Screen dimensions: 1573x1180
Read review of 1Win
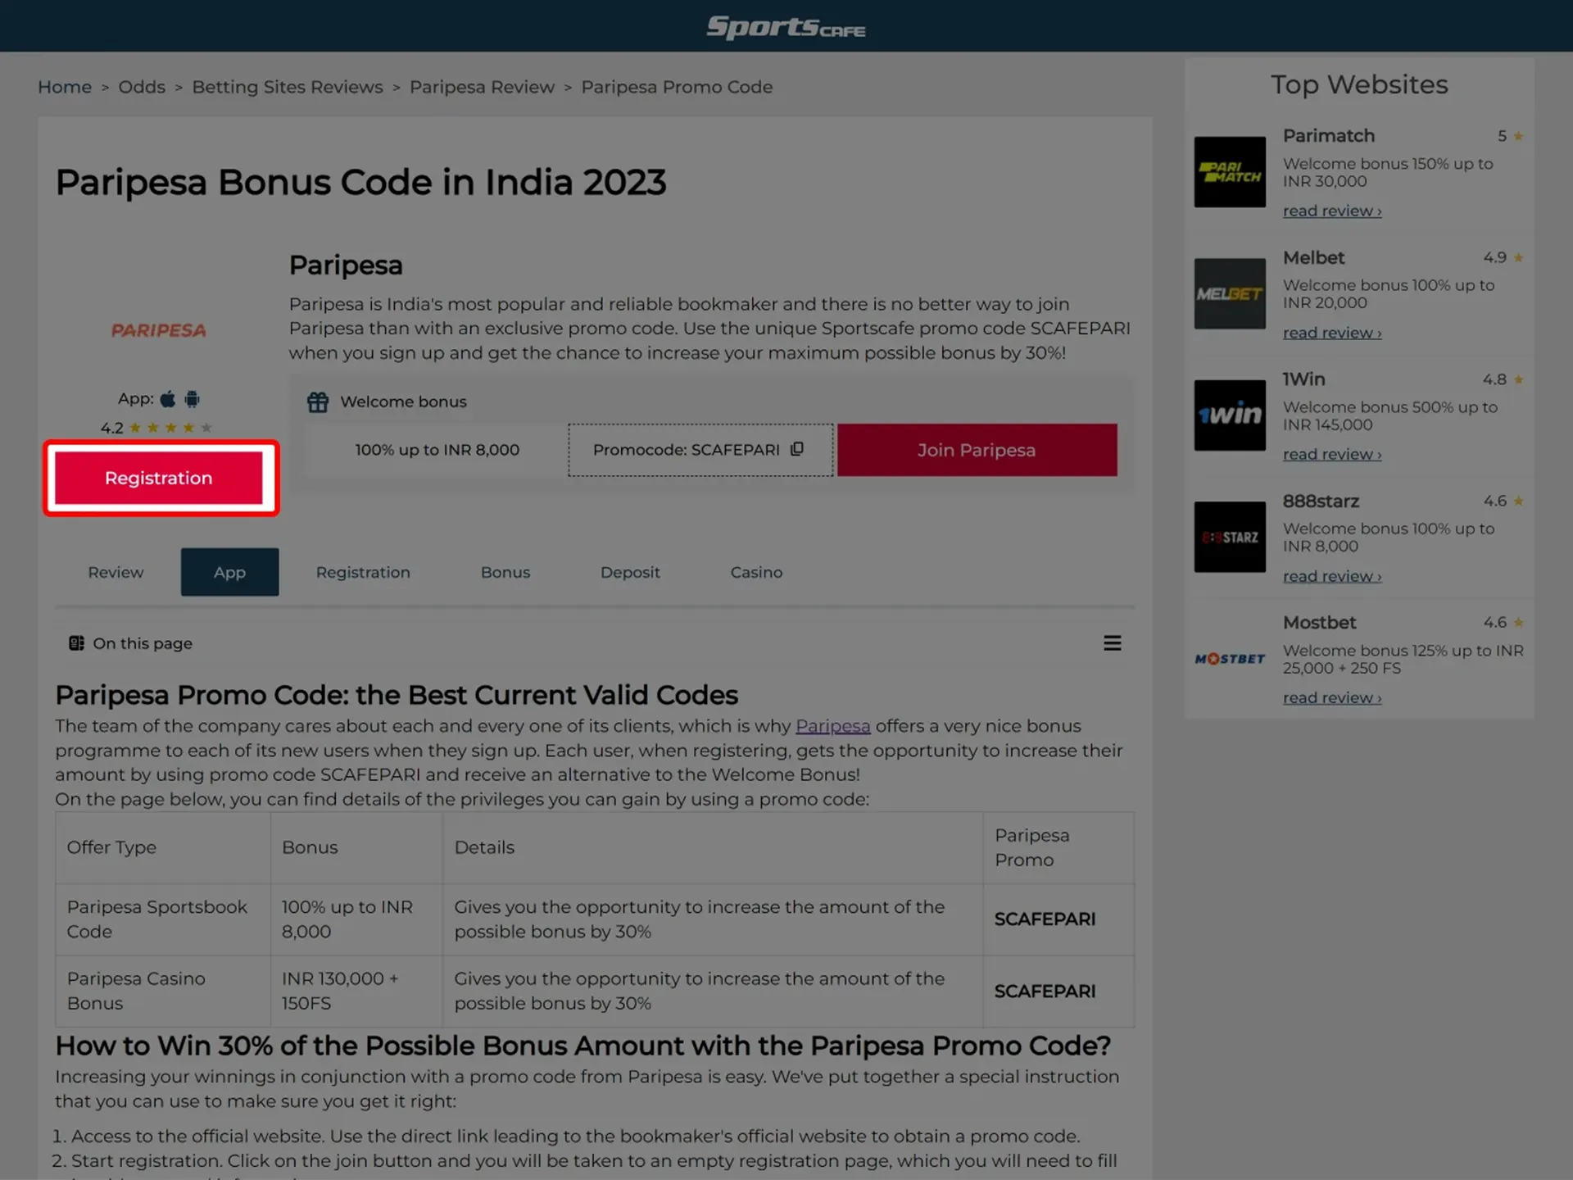[1332, 454]
